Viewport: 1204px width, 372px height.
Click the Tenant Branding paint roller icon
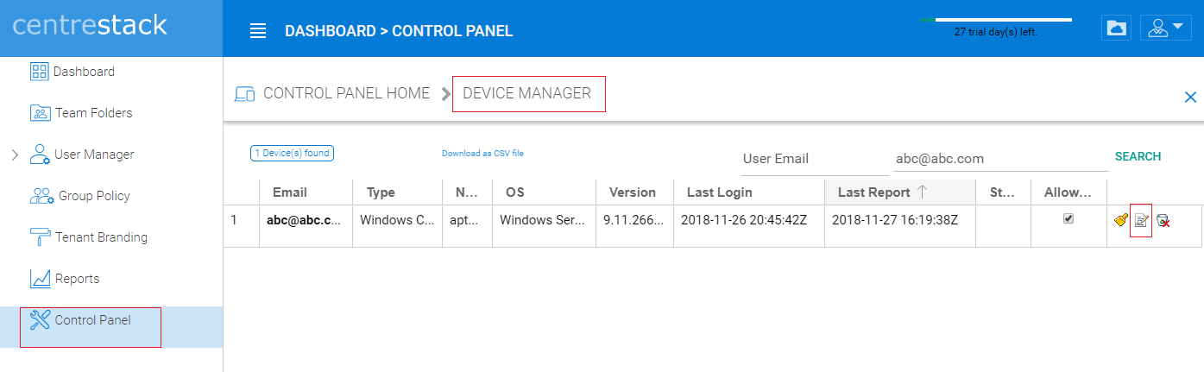pos(40,236)
